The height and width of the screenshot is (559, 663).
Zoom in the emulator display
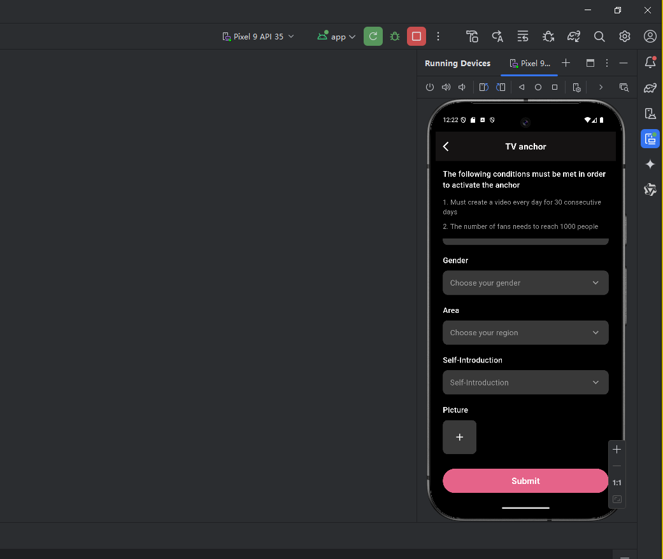(x=617, y=449)
